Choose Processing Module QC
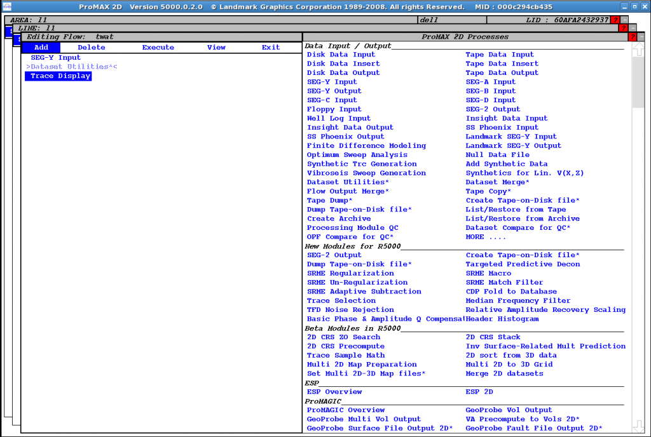Image resolution: width=651 pixels, height=437 pixels. tap(352, 227)
